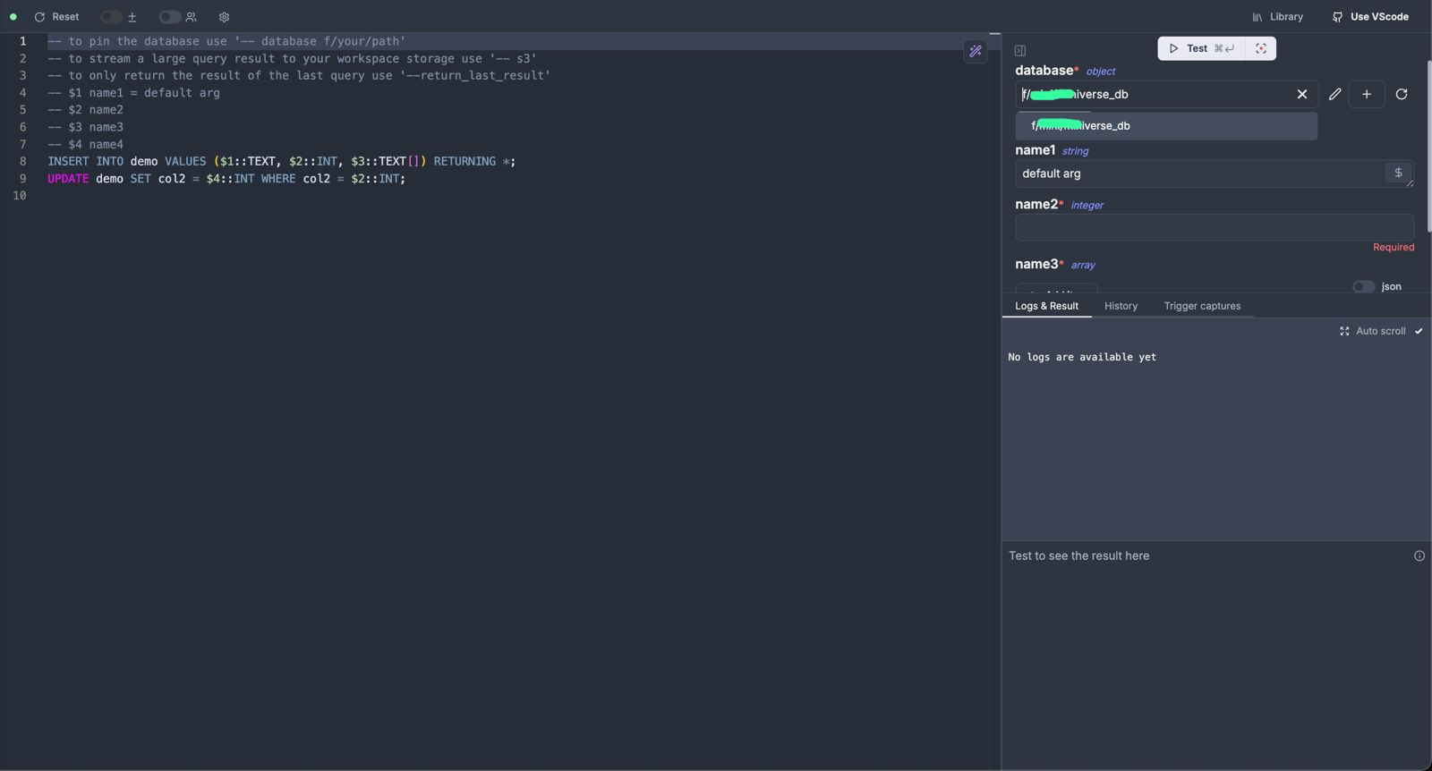Click the '-- $1 name1 = default arg' line
This screenshot has height=771, width=1432.
click(133, 93)
